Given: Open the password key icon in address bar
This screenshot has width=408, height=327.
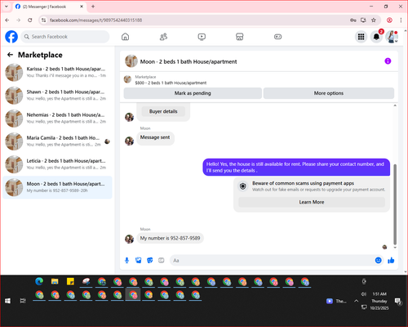Looking at the screenshot, I should [x=353, y=20].
